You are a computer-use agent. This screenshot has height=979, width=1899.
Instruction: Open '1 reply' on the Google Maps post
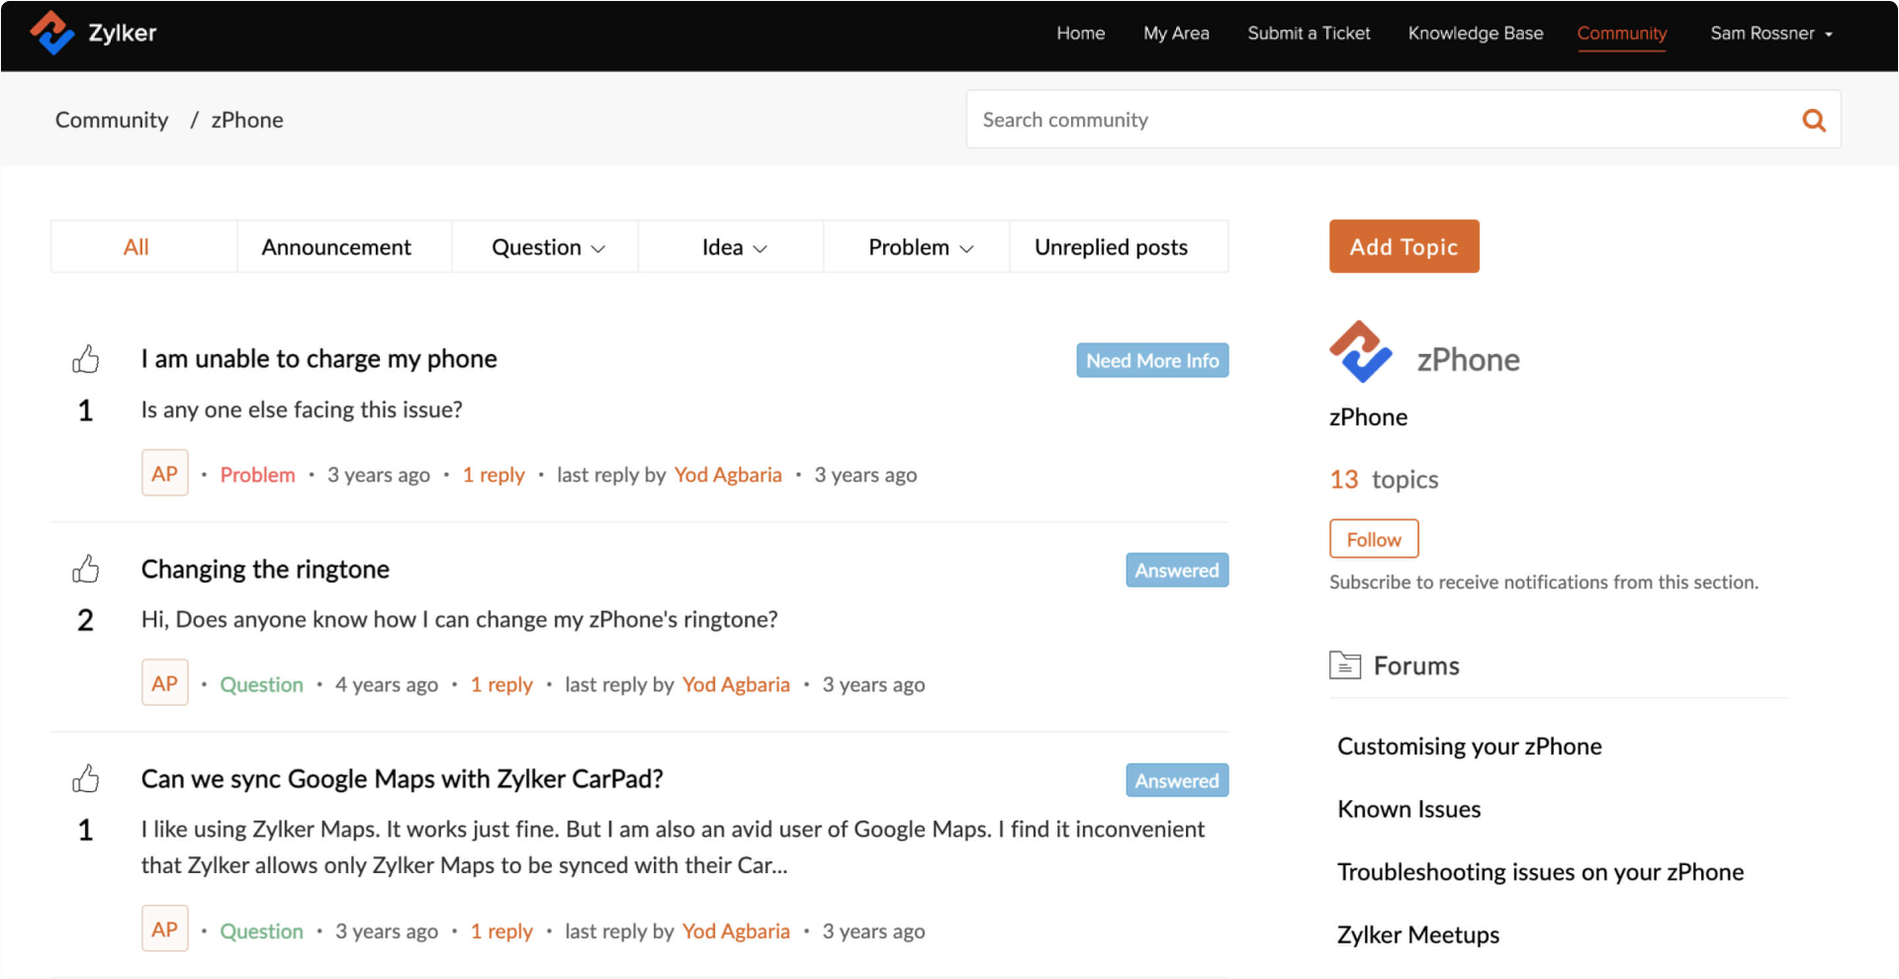click(x=501, y=931)
